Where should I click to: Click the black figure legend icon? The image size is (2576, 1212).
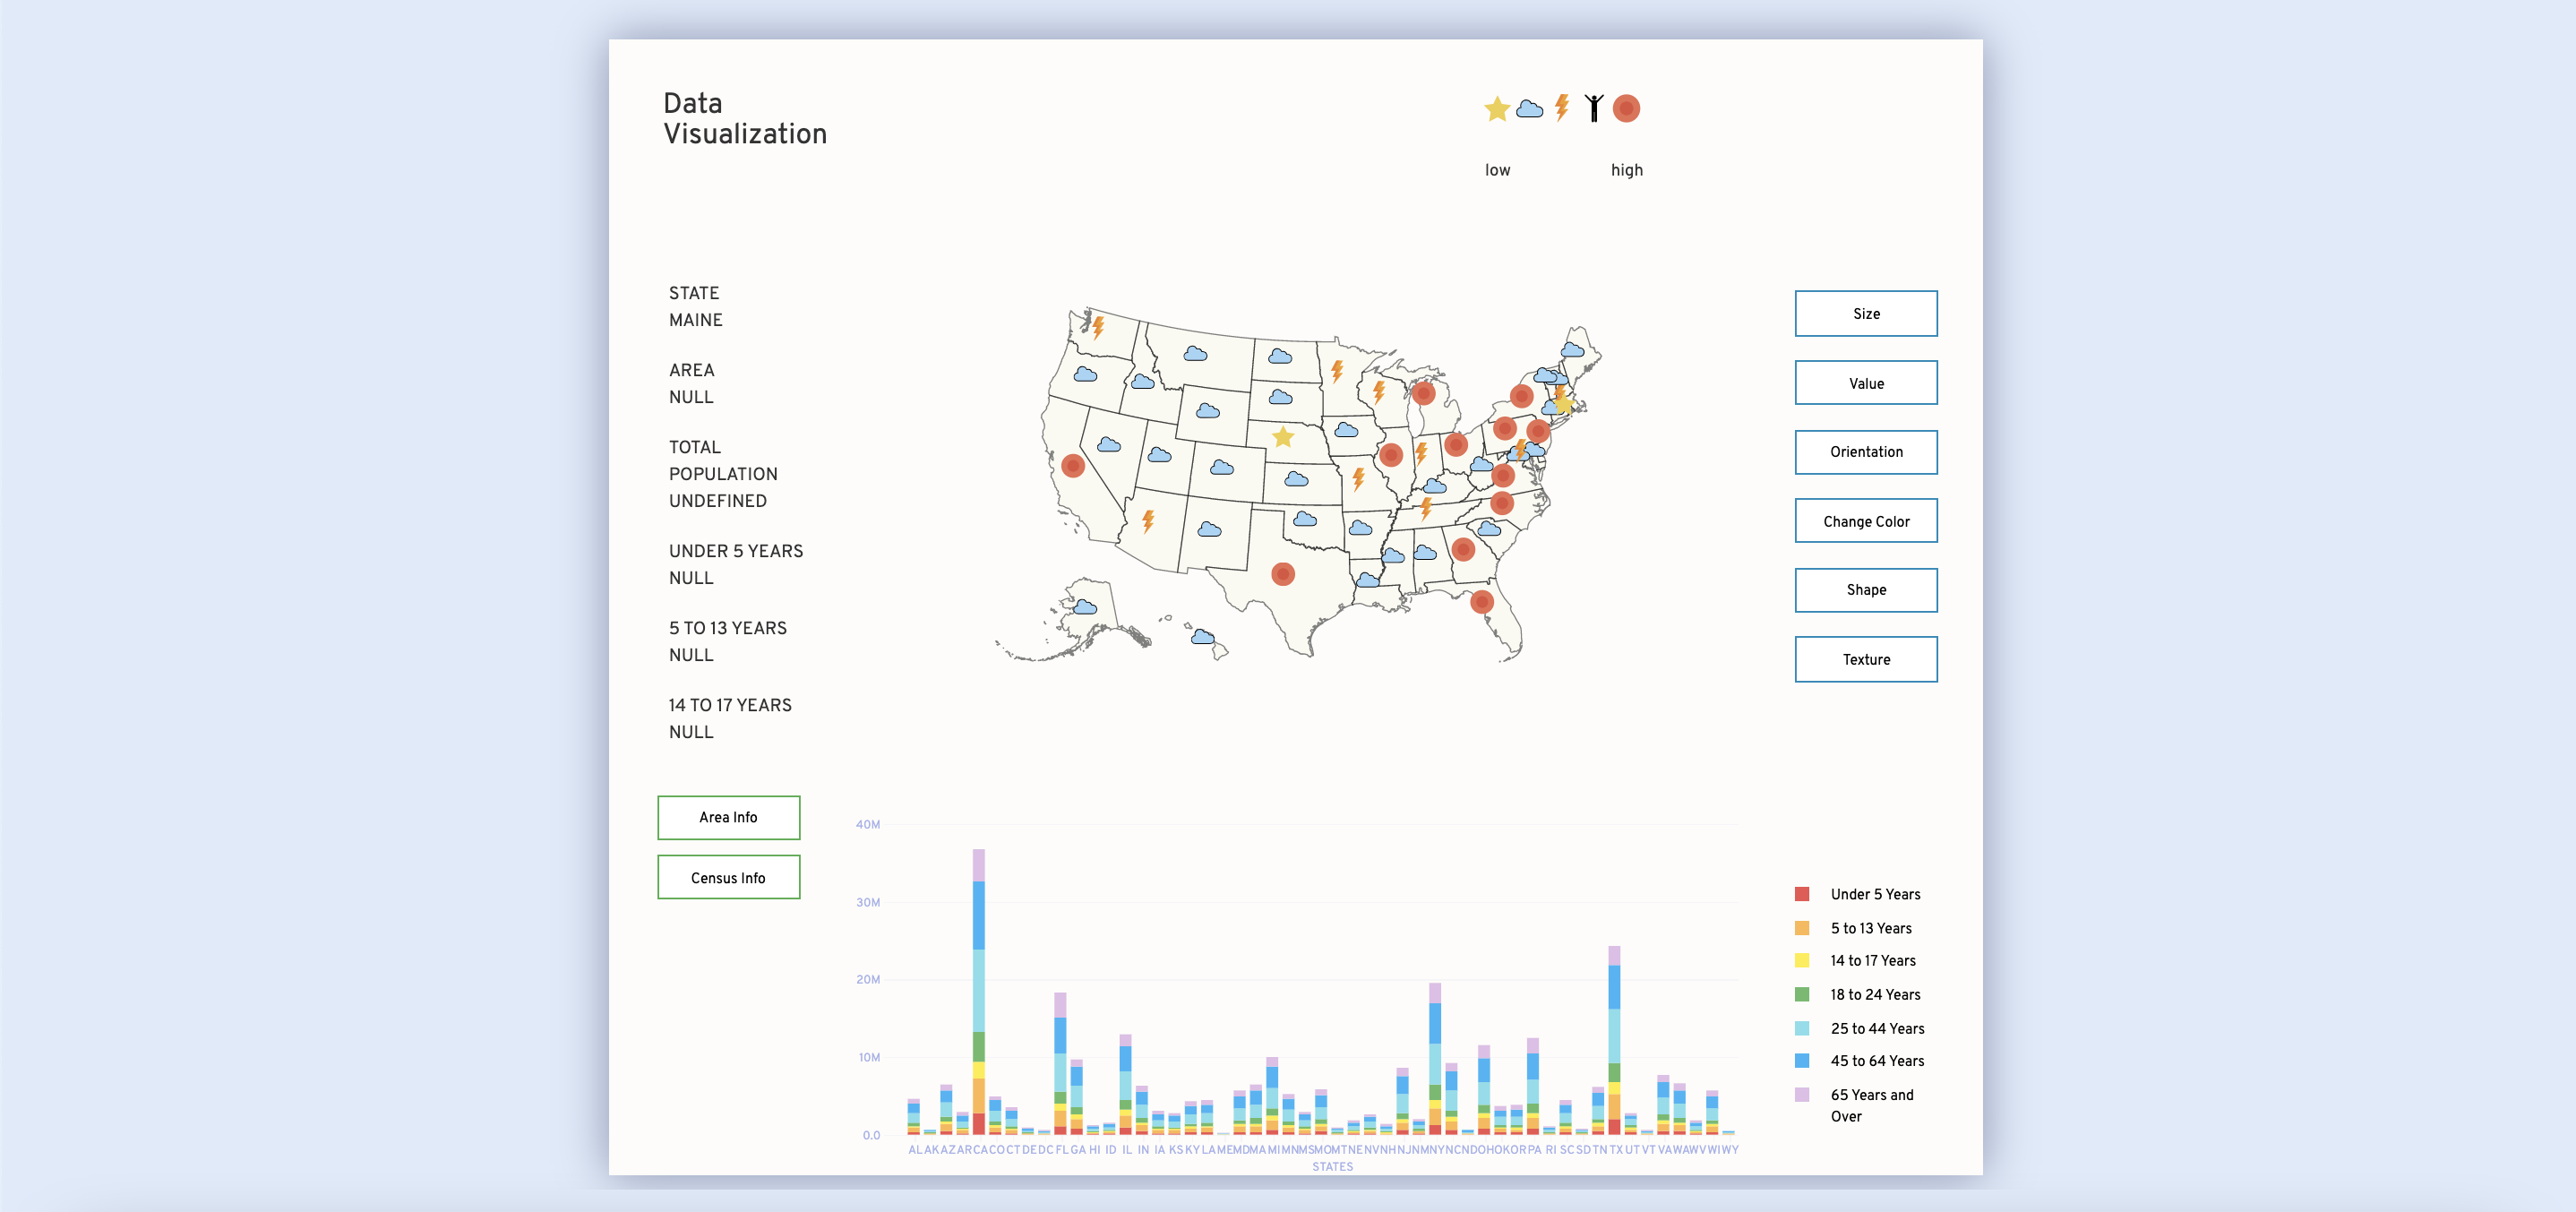(1594, 108)
